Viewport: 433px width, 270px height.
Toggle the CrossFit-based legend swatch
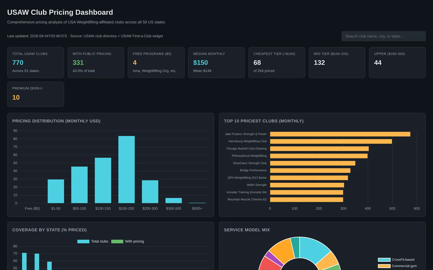click(x=384, y=260)
